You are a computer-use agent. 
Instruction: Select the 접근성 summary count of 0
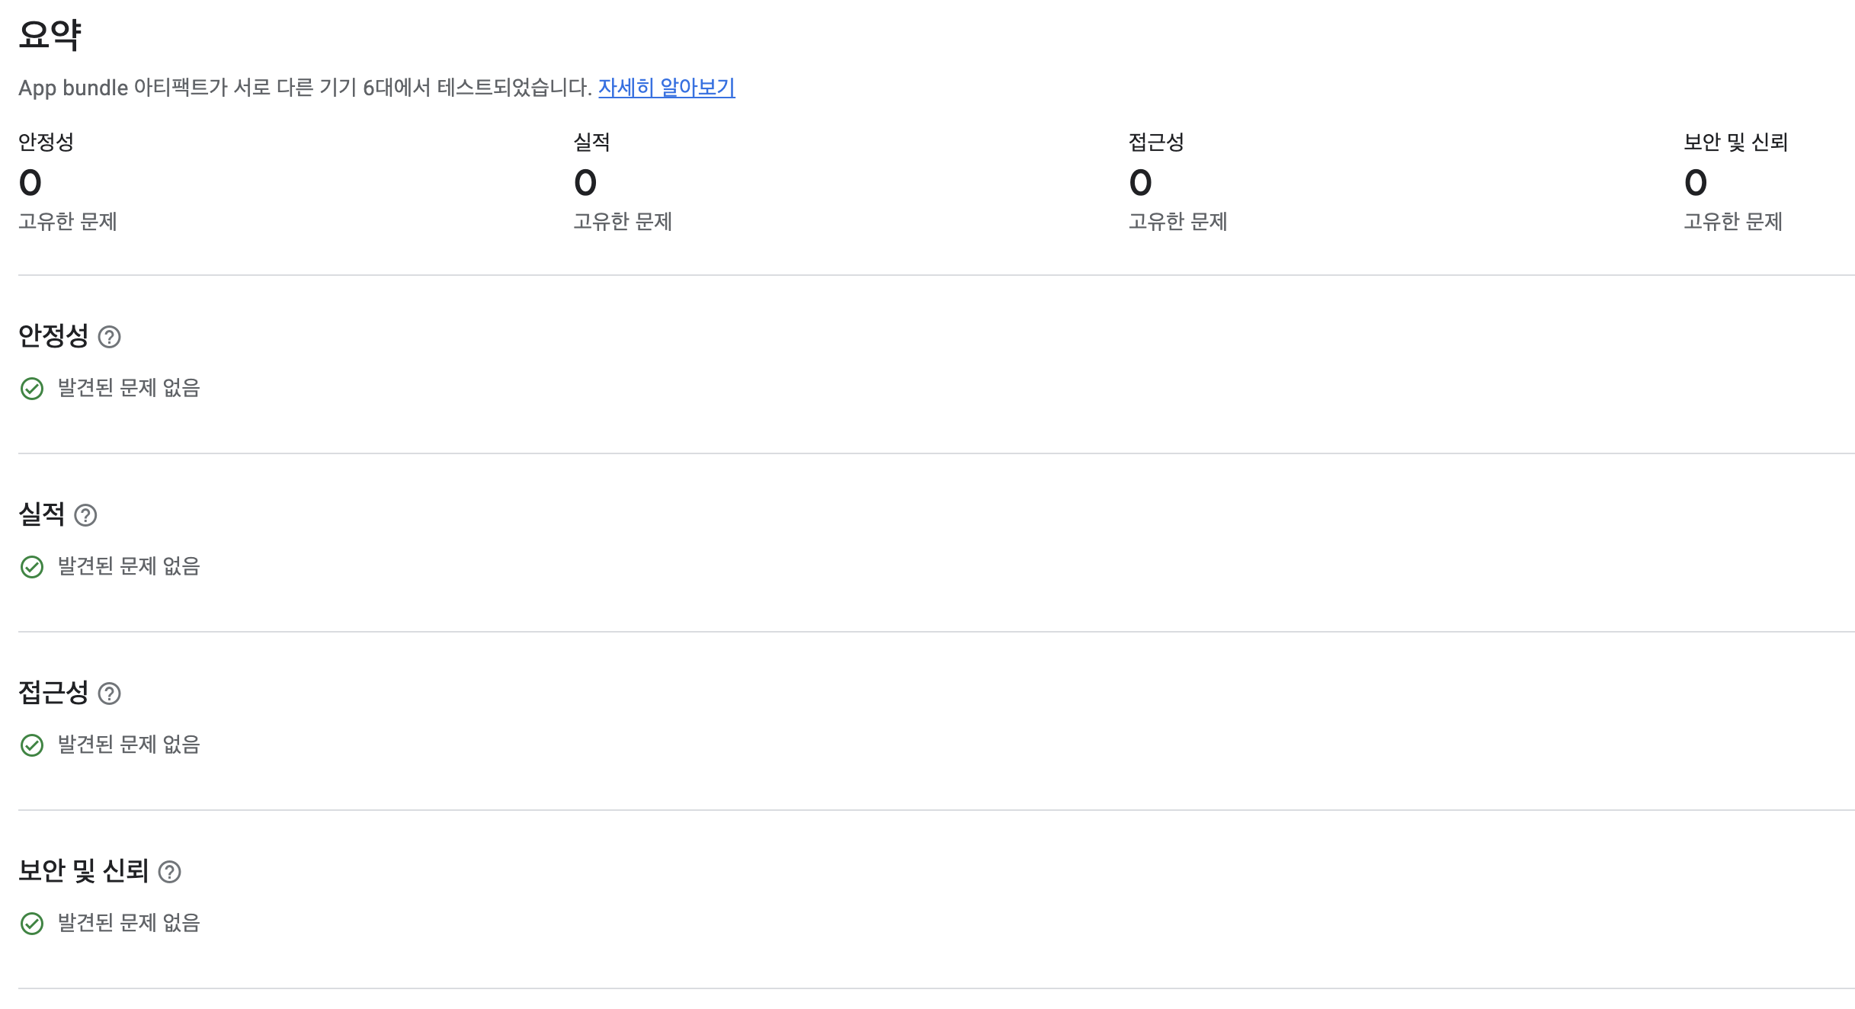coord(1140,183)
